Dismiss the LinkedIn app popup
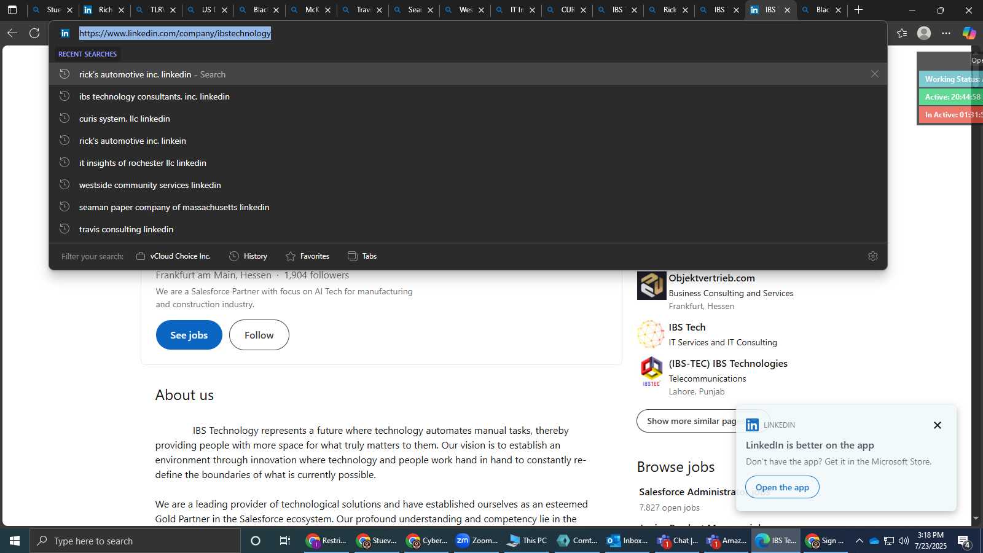This screenshot has height=553, width=983. [x=937, y=425]
